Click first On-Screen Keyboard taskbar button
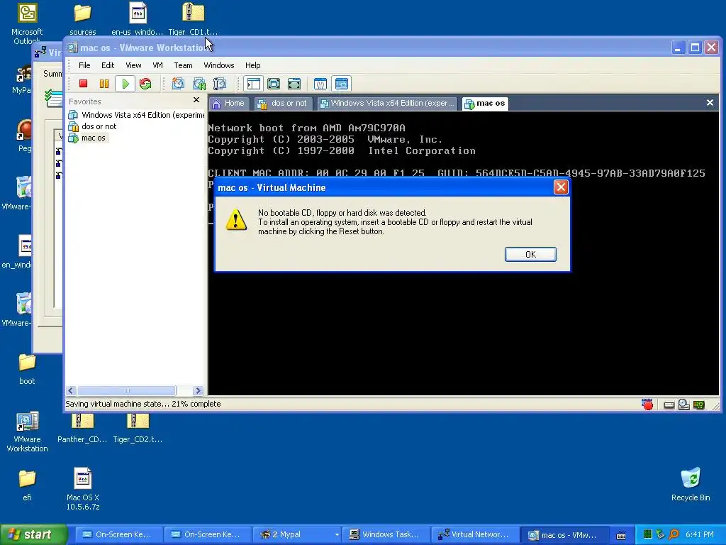The width and height of the screenshot is (726, 545). click(119, 535)
